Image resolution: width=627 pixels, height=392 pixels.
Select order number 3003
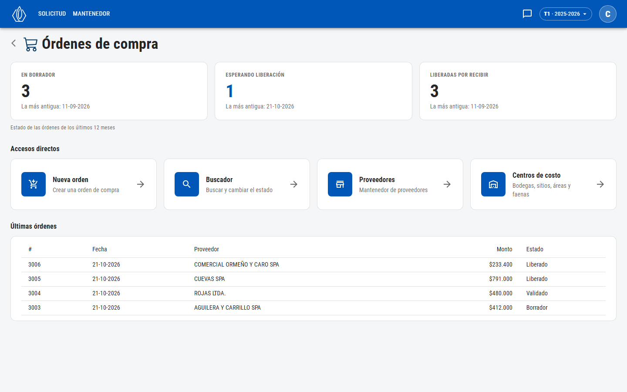[x=34, y=308]
